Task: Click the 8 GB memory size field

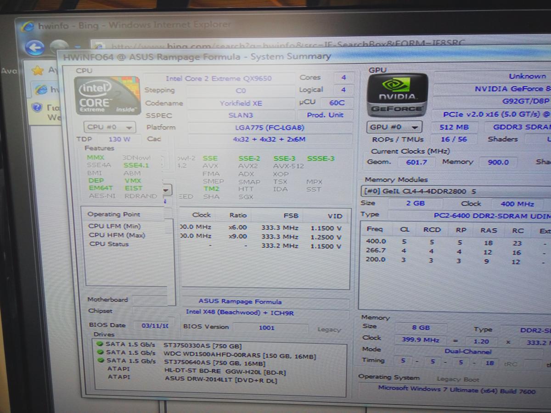Action: 421,328
